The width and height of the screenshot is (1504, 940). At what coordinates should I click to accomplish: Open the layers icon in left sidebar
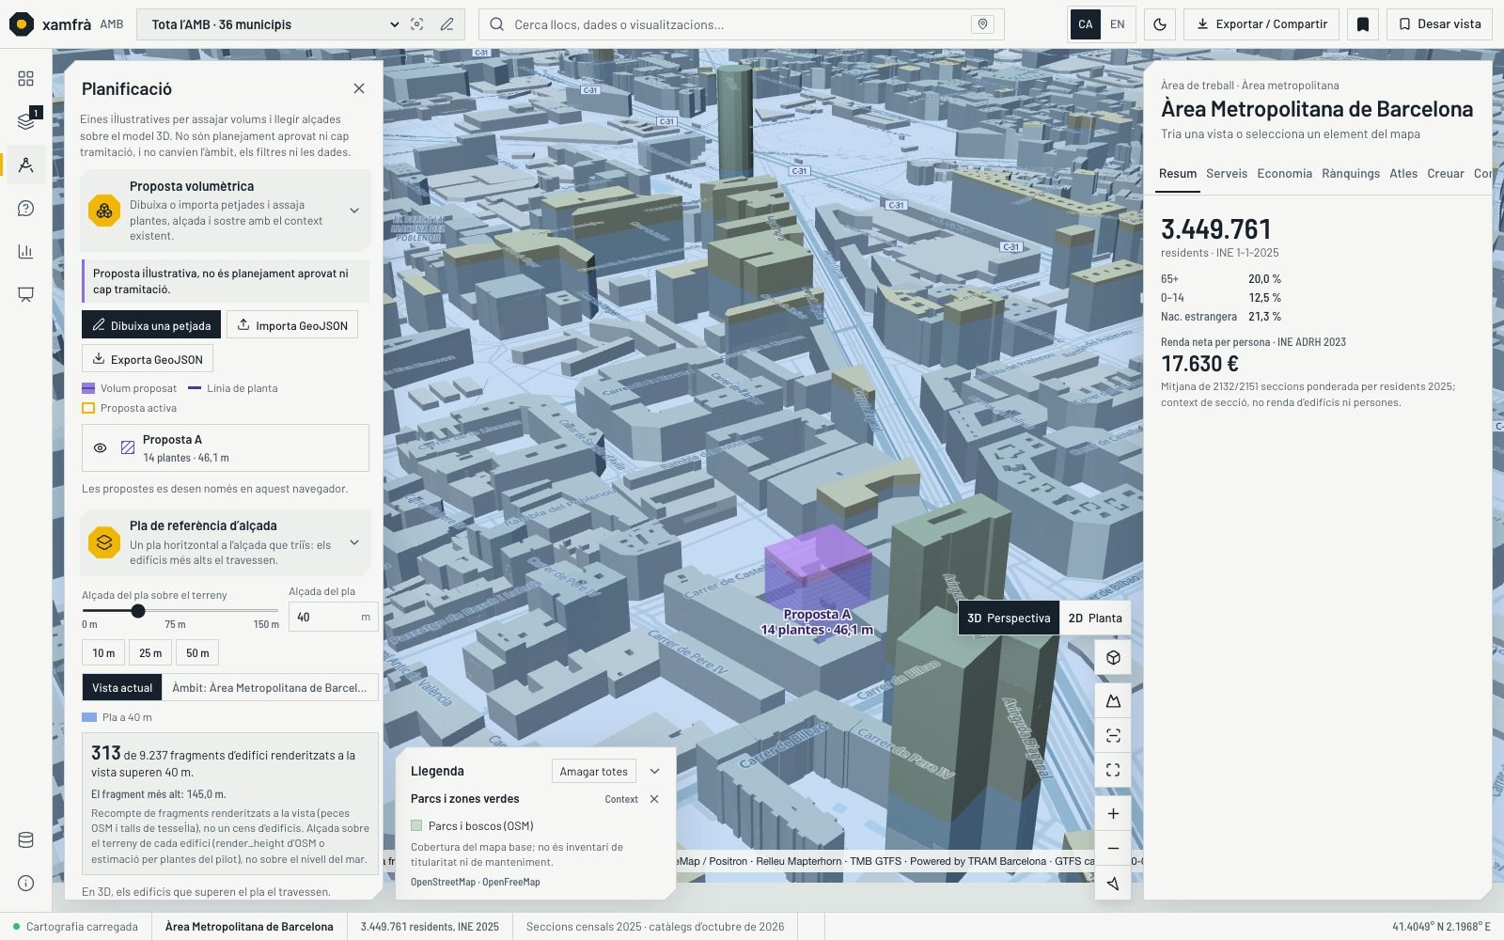pos(25,121)
